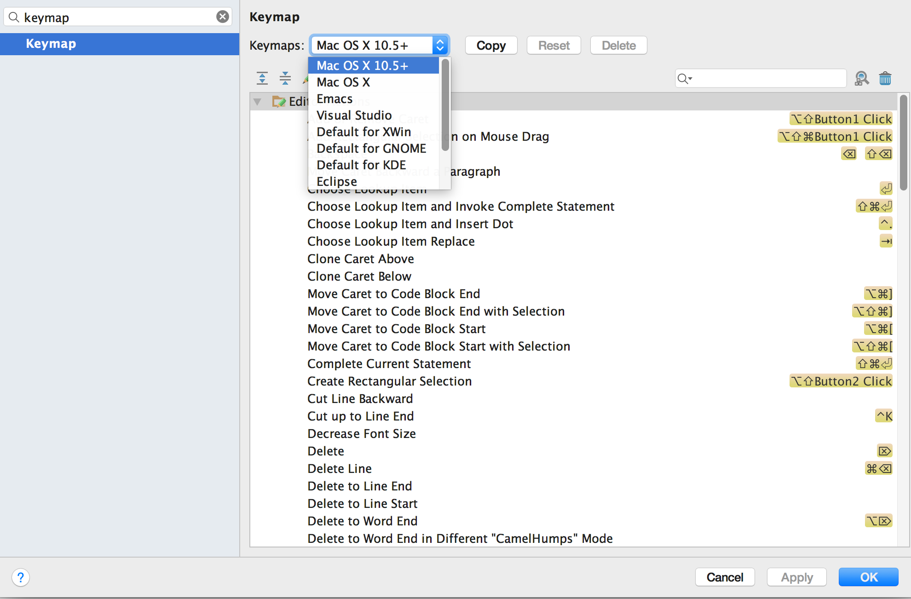Select the Delete Line action row
The height and width of the screenshot is (599, 911).
pos(340,469)
